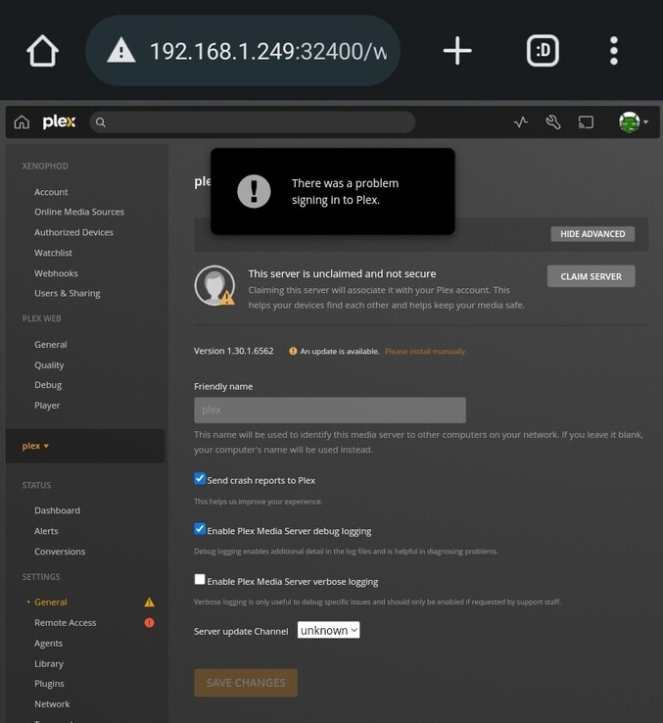The height and width of the screenshot is (723, 663).
Task: Tap the insecure connection warning triangle
Action: pyautogui.click(x=120, y=51)
